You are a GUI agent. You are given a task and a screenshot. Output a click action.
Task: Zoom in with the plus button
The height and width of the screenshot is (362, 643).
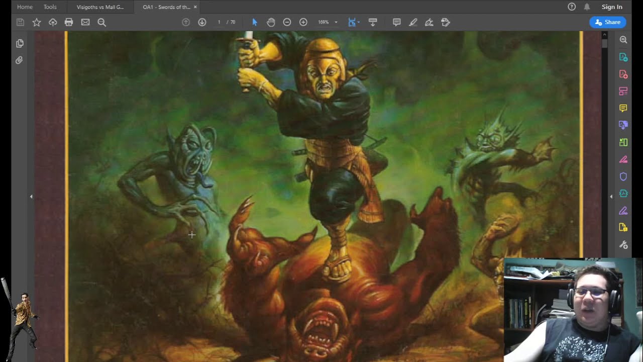click(303, 22)
